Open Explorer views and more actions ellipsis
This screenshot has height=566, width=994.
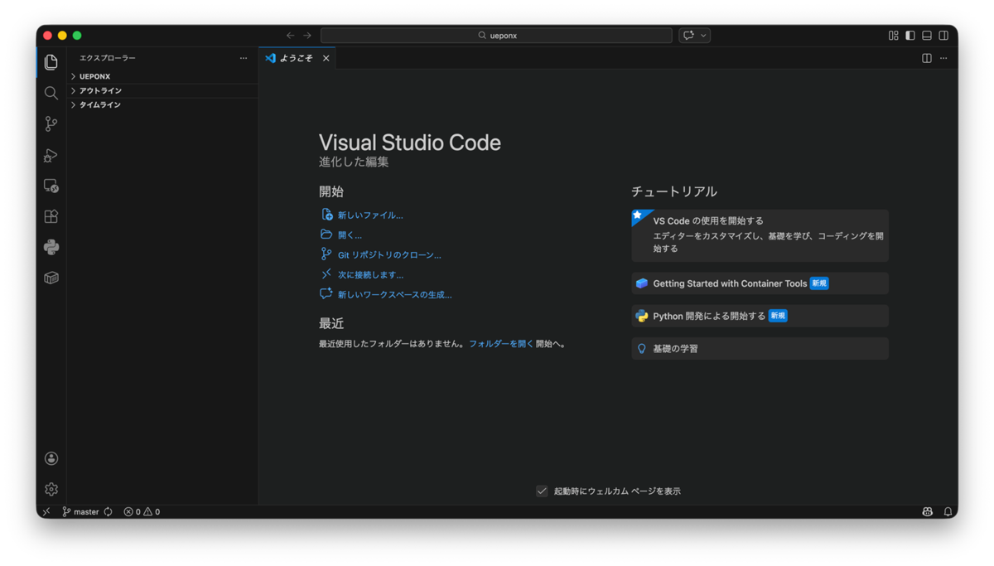(244, 58)
